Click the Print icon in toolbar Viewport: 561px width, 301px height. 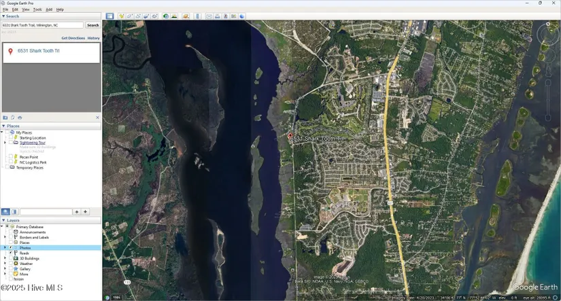[x=218, y=16]
